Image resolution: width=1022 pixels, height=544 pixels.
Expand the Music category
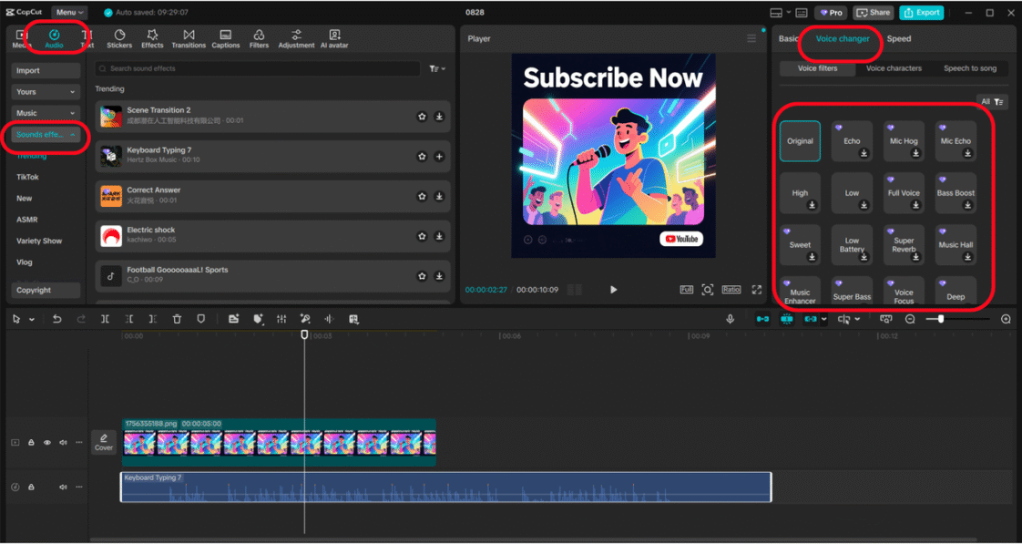(x=46, y=114)
